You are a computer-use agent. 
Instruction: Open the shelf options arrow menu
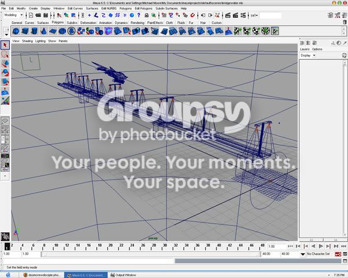point(6,35)
